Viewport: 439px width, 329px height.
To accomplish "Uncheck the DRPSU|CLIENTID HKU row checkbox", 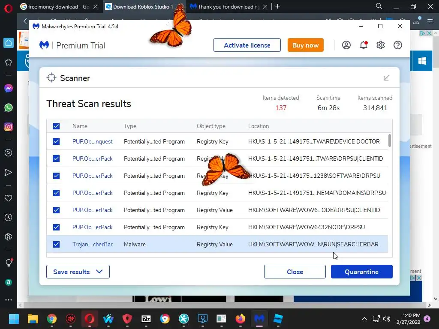I will pyautogui.click(x=56, y=159).
